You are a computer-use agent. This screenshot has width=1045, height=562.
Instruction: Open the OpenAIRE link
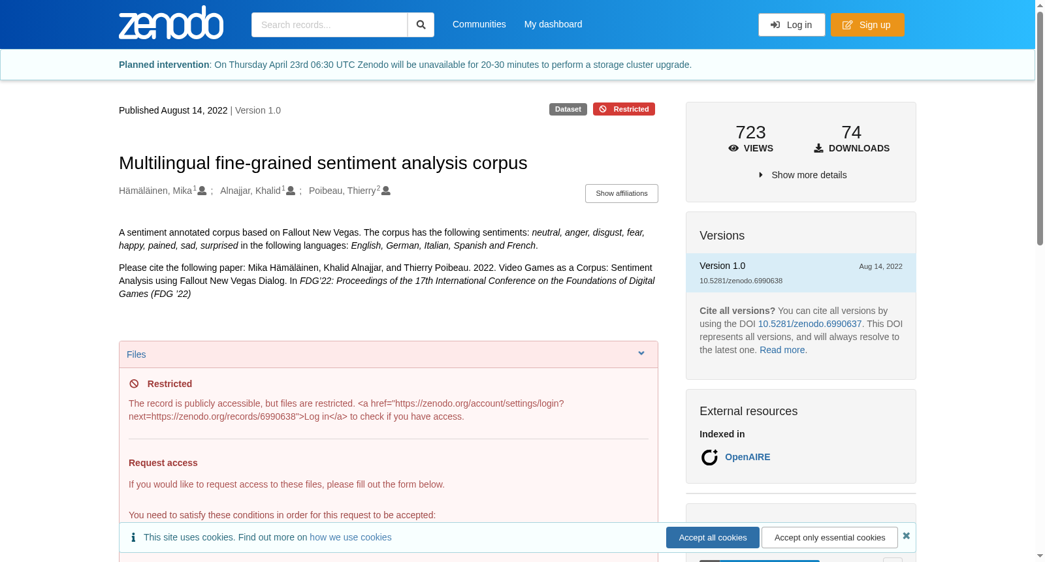(748, 457)
